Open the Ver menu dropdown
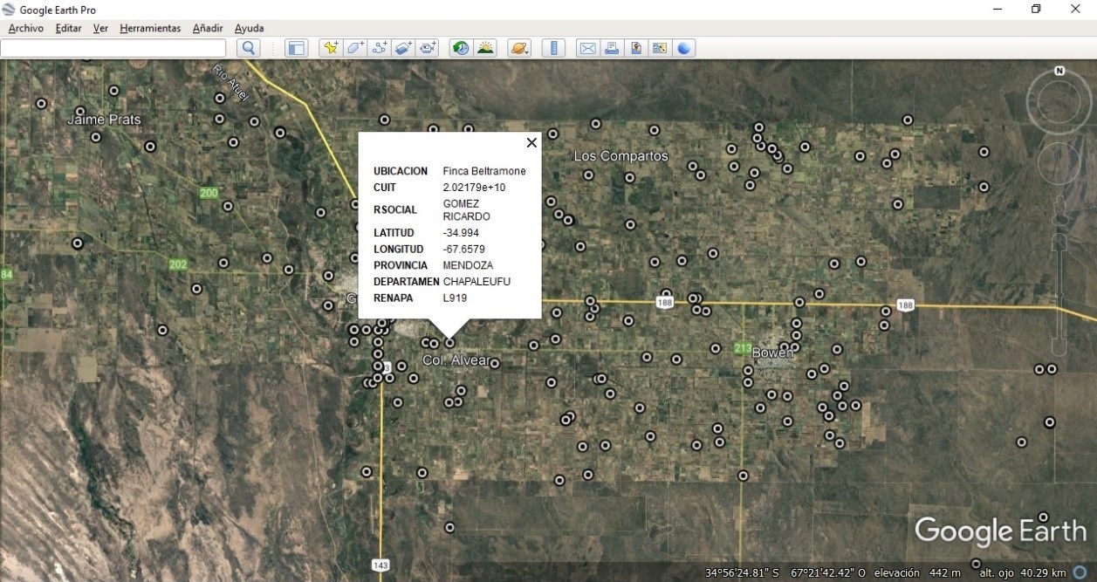 (x=100, y=28)
